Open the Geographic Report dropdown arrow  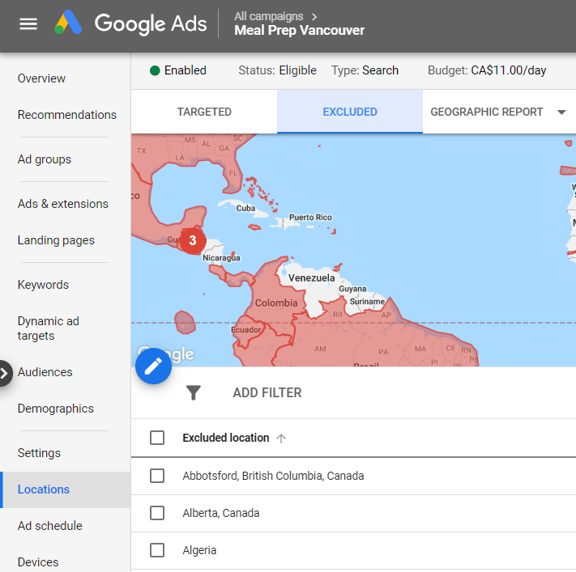point(561,112)
